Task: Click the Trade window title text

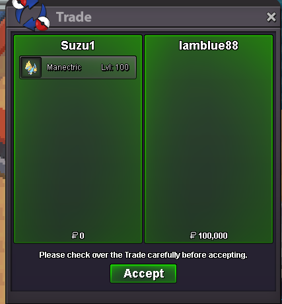Action: click(74, 17)
